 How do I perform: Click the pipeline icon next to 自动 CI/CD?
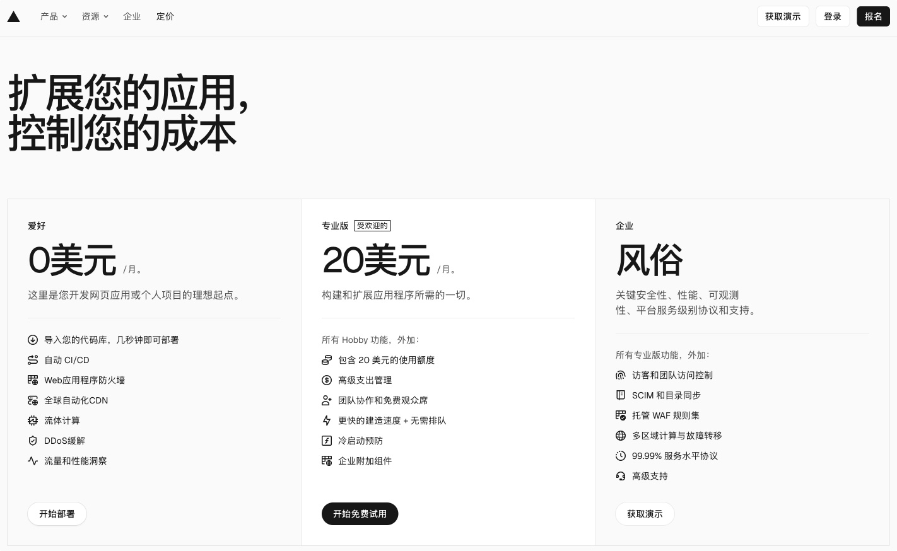[x=33, y=360]
